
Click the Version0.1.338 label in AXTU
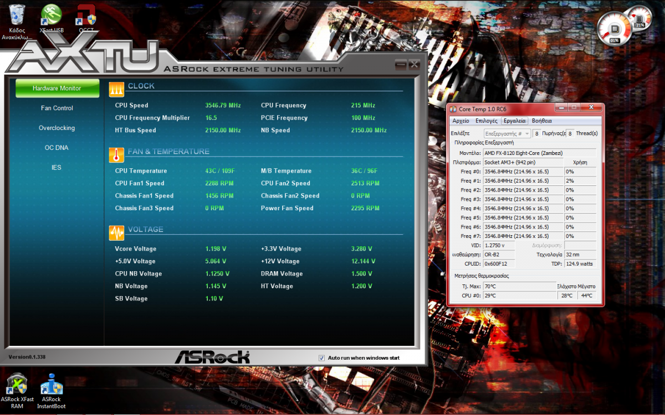[x=27, y=357]
